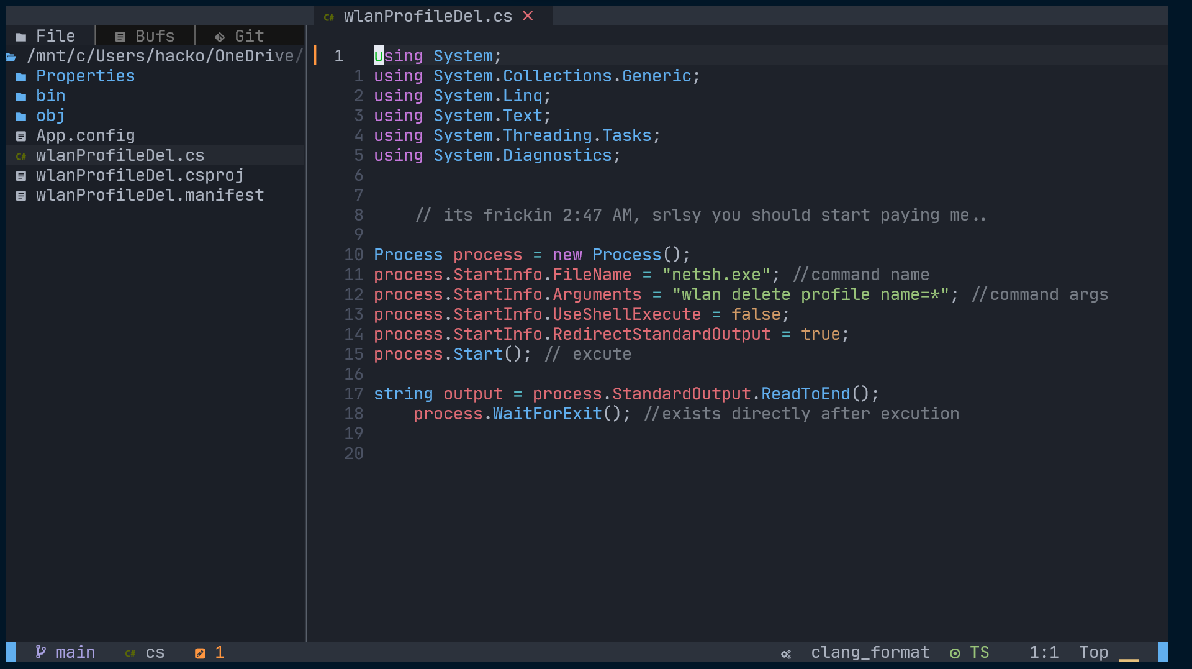Viewport: 1192px width, 669px height.
Task: Click the gears LSP icon in status bar
Action: pyautogui.click(x=786, y=653)
